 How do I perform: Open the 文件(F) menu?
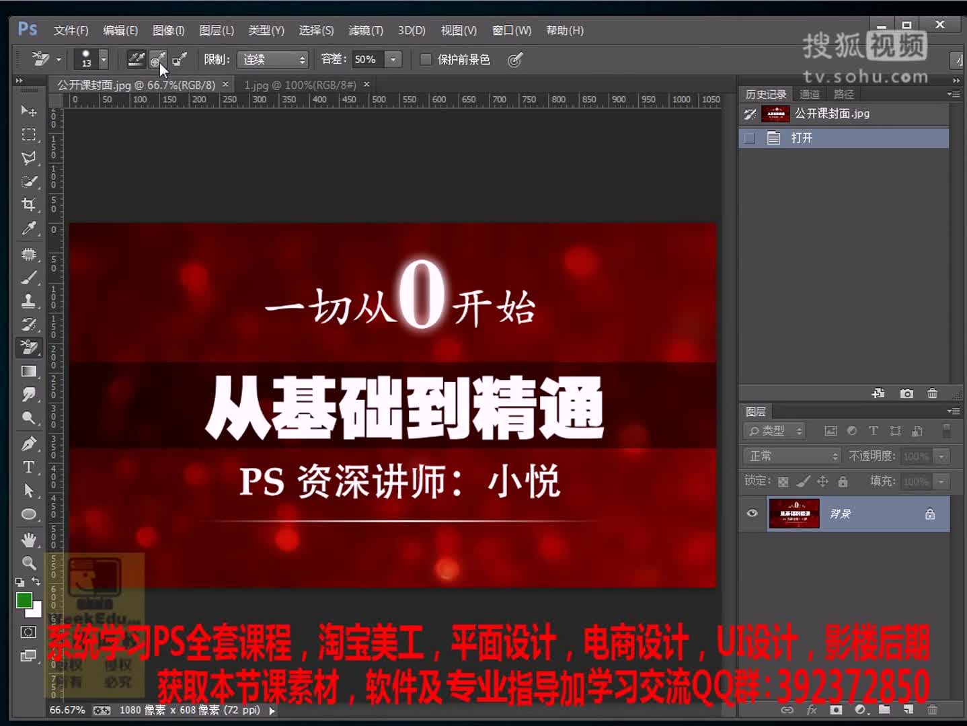[71, 30]
